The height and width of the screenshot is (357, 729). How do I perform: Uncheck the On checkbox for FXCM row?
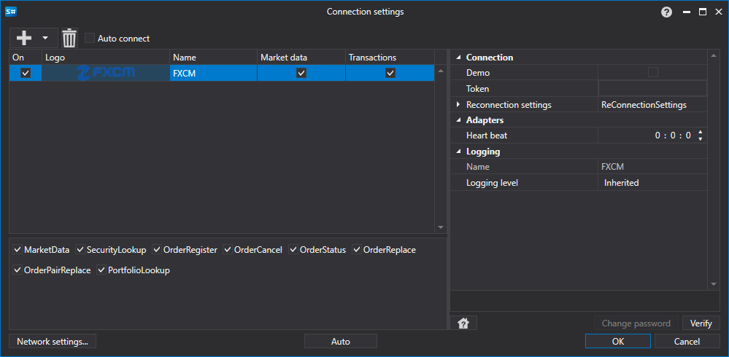26,73
